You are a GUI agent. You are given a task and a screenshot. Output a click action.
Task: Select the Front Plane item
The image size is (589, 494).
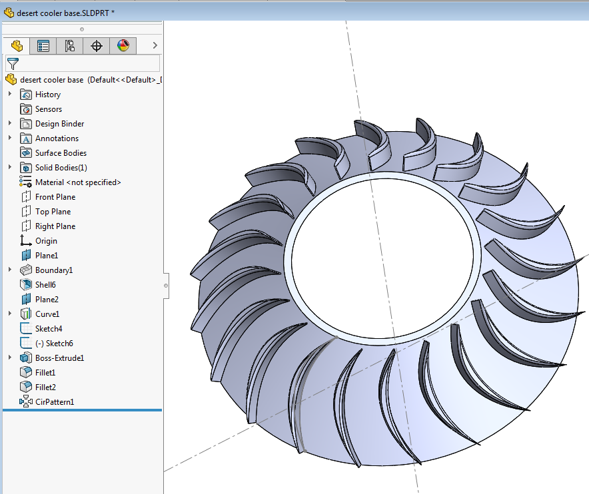(55, 197)
